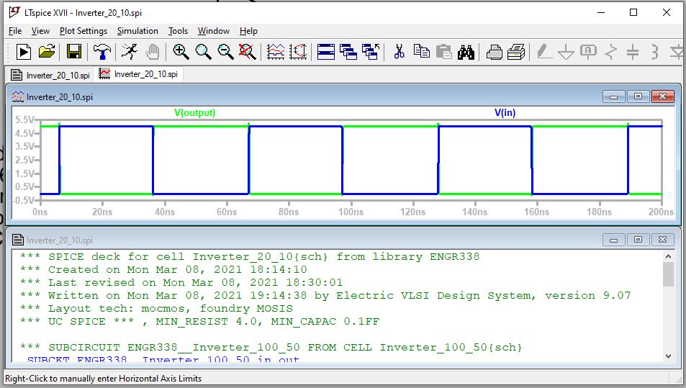Viewport: 686px width, 388px height.
Task: Click the Cut scissors icon
Action: pyautogui.click(x=398, y=52)
